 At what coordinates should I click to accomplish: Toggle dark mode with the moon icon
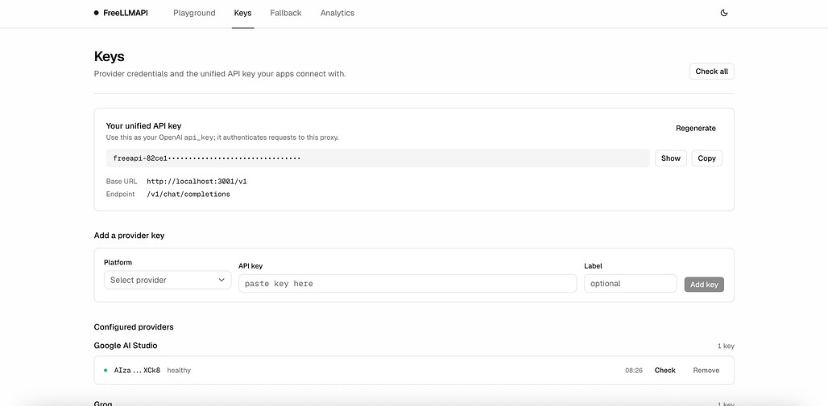tap(724, 13)
